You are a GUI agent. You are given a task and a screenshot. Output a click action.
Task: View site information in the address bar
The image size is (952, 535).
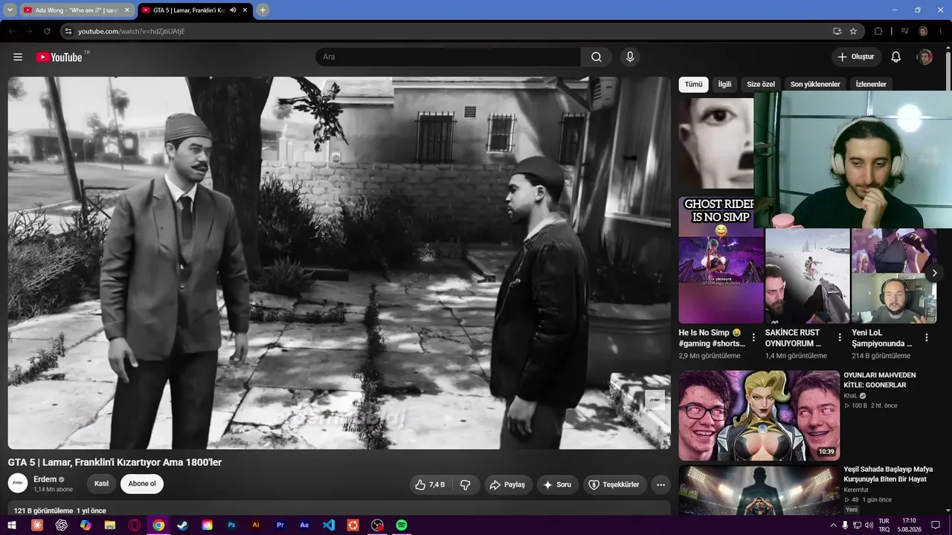coord(68,31)
